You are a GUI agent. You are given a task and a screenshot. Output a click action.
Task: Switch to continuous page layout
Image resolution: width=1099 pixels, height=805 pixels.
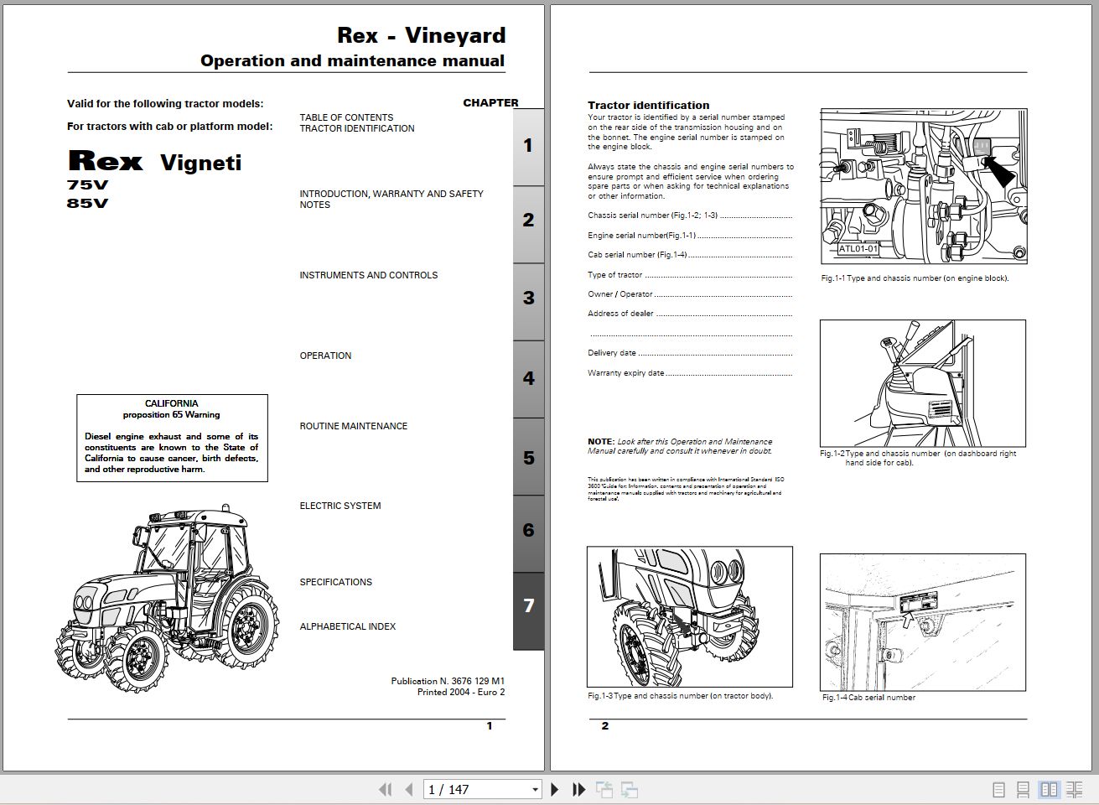click(x=1024, y=789)
